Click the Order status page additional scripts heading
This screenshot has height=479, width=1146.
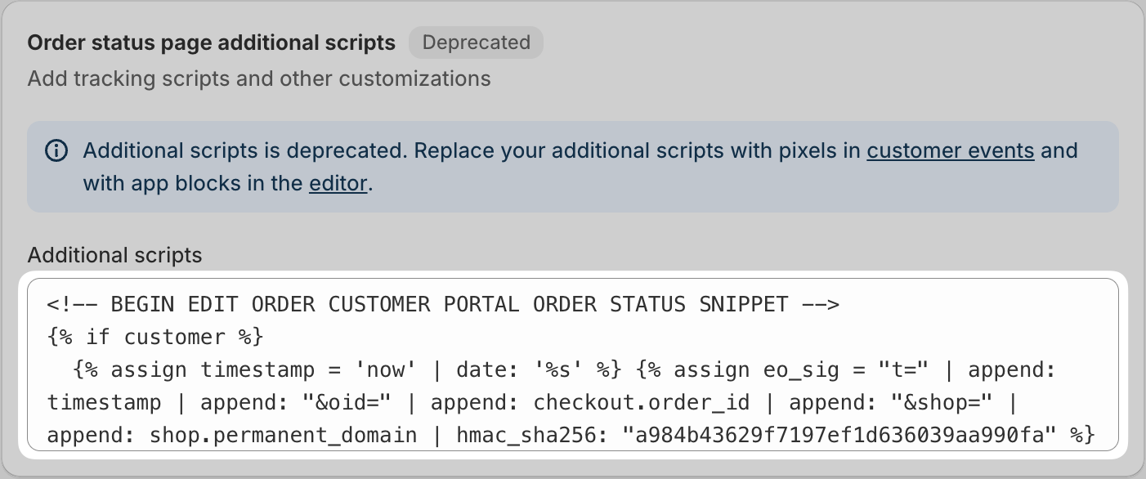click(x=212, y=43)
